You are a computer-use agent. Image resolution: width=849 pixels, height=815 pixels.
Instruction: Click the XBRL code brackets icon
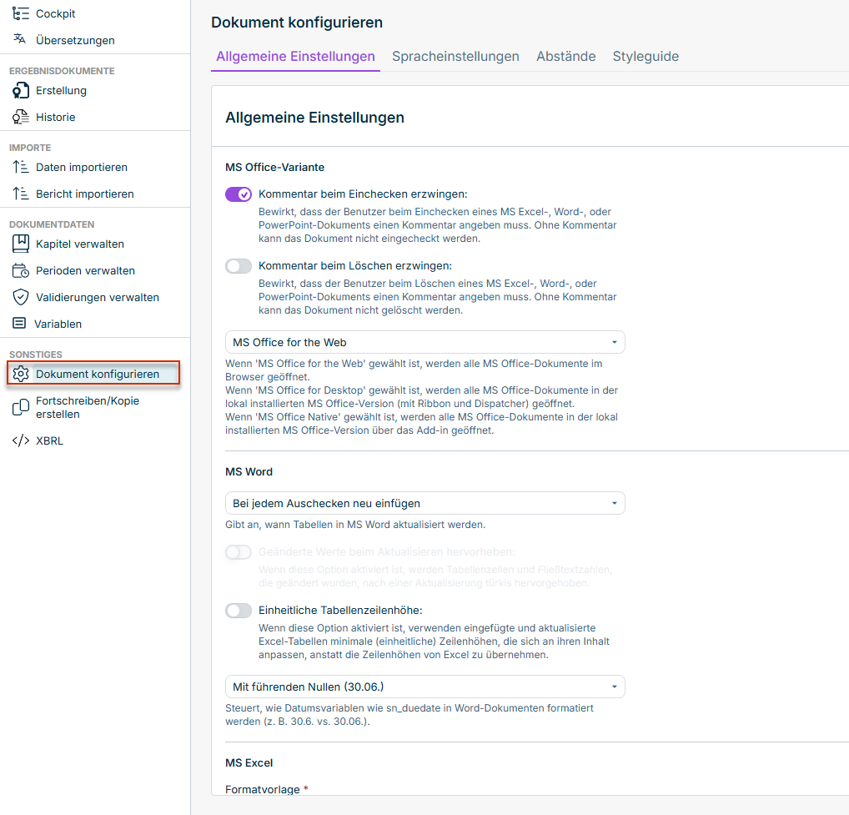tap(21, 440)
